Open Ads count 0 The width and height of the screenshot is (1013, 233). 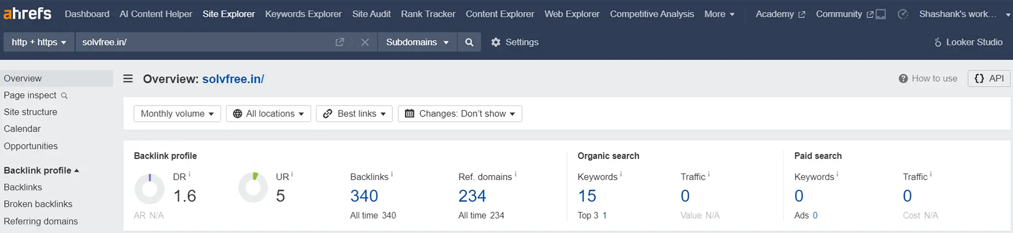point(815,216)
